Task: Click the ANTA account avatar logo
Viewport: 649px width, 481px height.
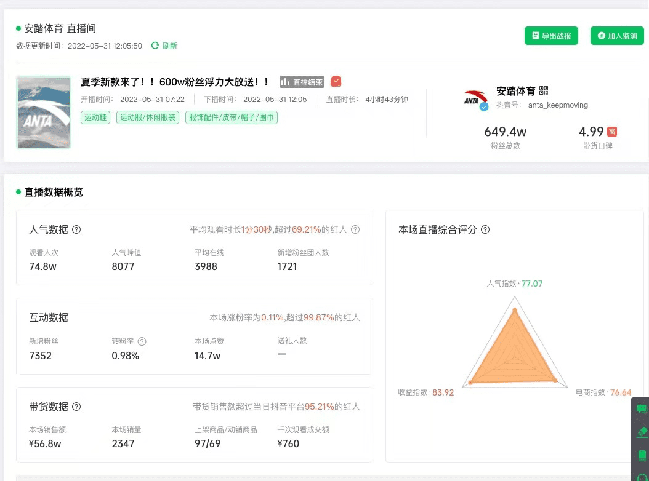Action: (475, 100)
